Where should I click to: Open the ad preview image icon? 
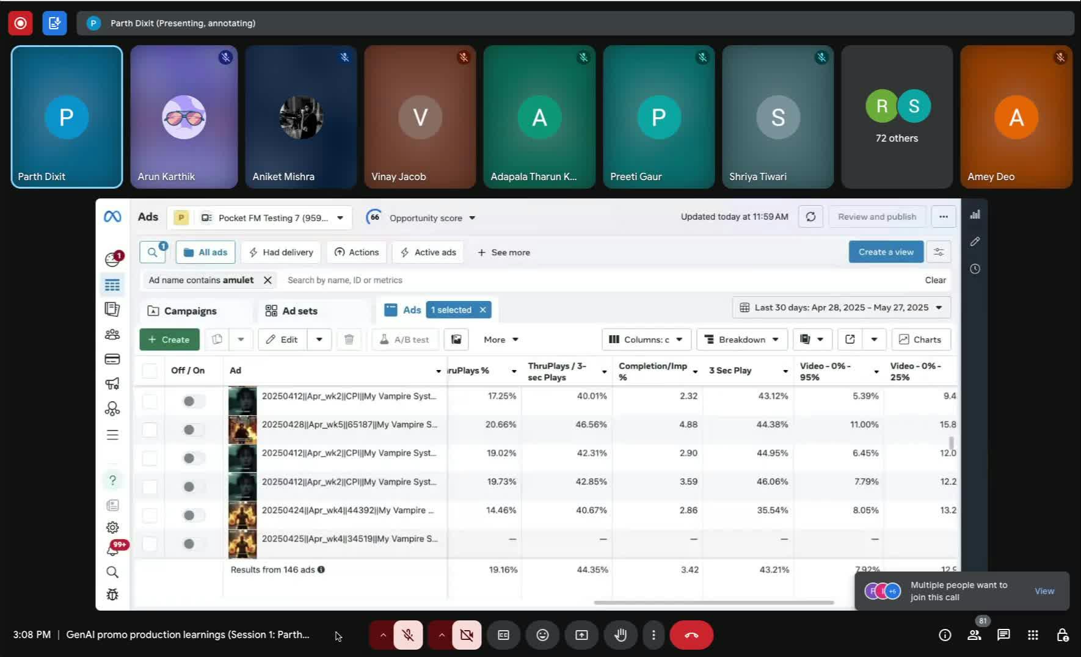pyautogui.click(x=456, y=339)
